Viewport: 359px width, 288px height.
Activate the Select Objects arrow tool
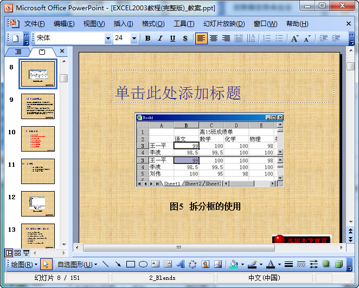pyautogui.click(x=46, y=265)
